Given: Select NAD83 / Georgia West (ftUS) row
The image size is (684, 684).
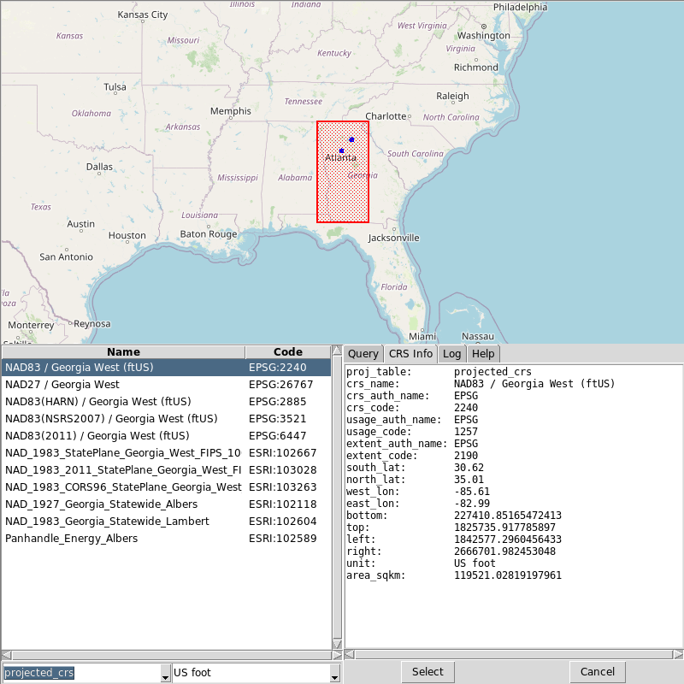Looking at the screenshot, I should click(166, 368).
